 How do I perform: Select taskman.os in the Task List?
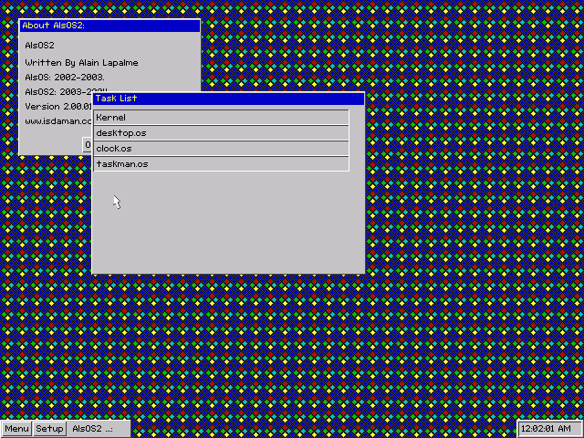[x=221, y=164]
